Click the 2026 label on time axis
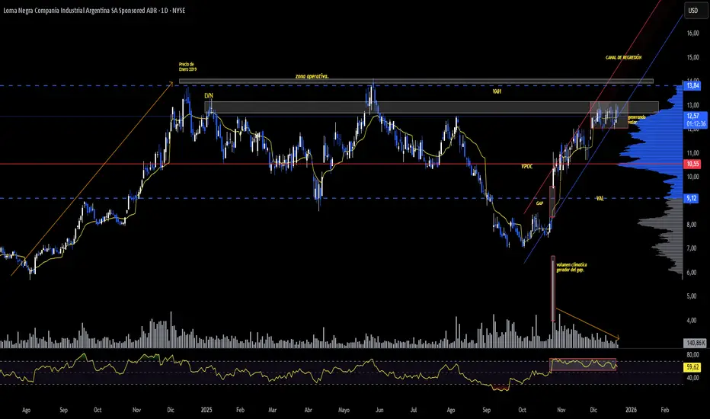 coord(631,410)
